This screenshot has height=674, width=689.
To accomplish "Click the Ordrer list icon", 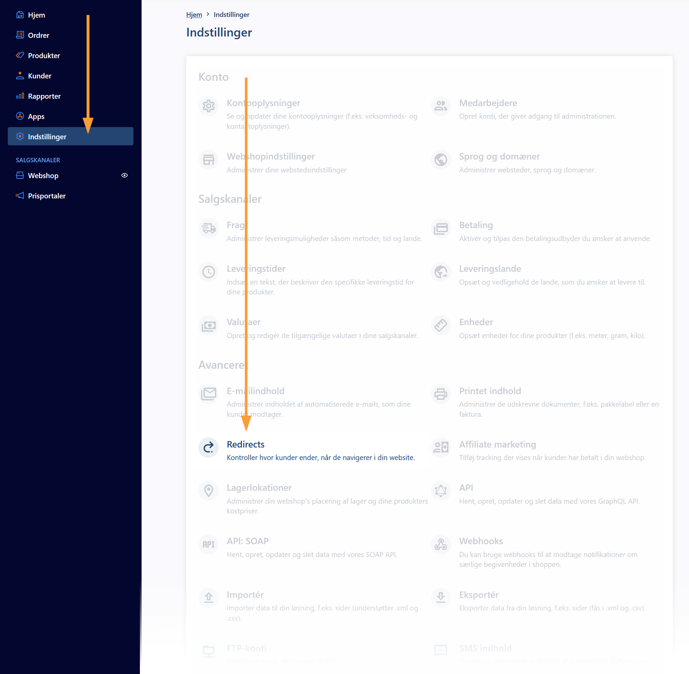I will (x=20, y=35).
